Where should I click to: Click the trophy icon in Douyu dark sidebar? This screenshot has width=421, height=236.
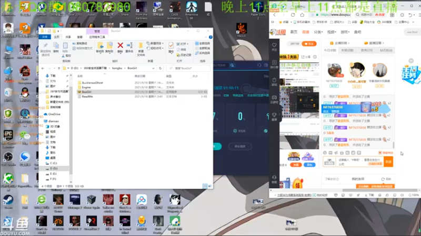[274, 115]
